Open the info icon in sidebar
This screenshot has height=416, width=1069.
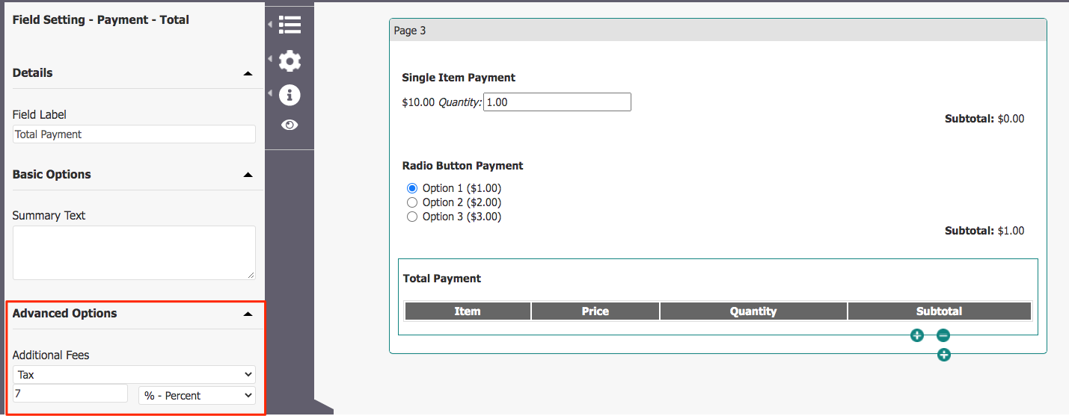pos(290,95)
